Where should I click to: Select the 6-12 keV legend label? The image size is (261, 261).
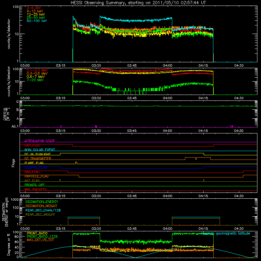click(35, 11)
